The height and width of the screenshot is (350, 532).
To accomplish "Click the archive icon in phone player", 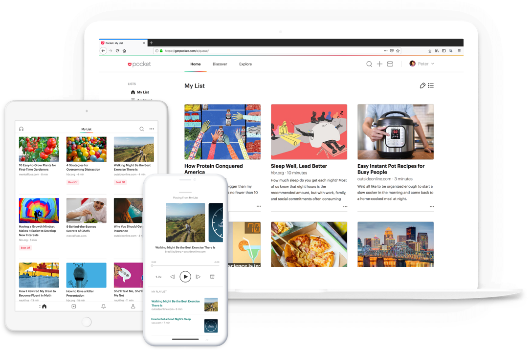I will click(x=212, y=277).
